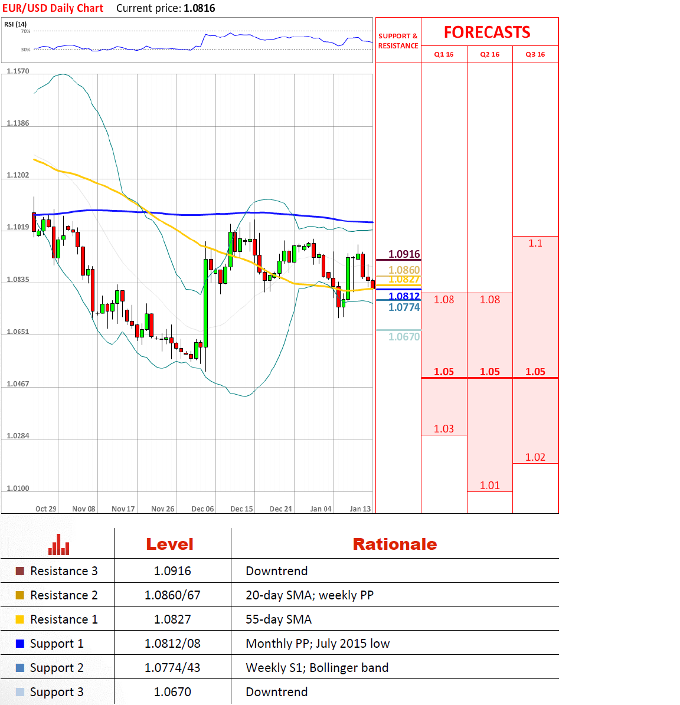This screenshot has height=705, width=680.
Task: Select the Q3 16 forecast column header
Action: point(535,54)
